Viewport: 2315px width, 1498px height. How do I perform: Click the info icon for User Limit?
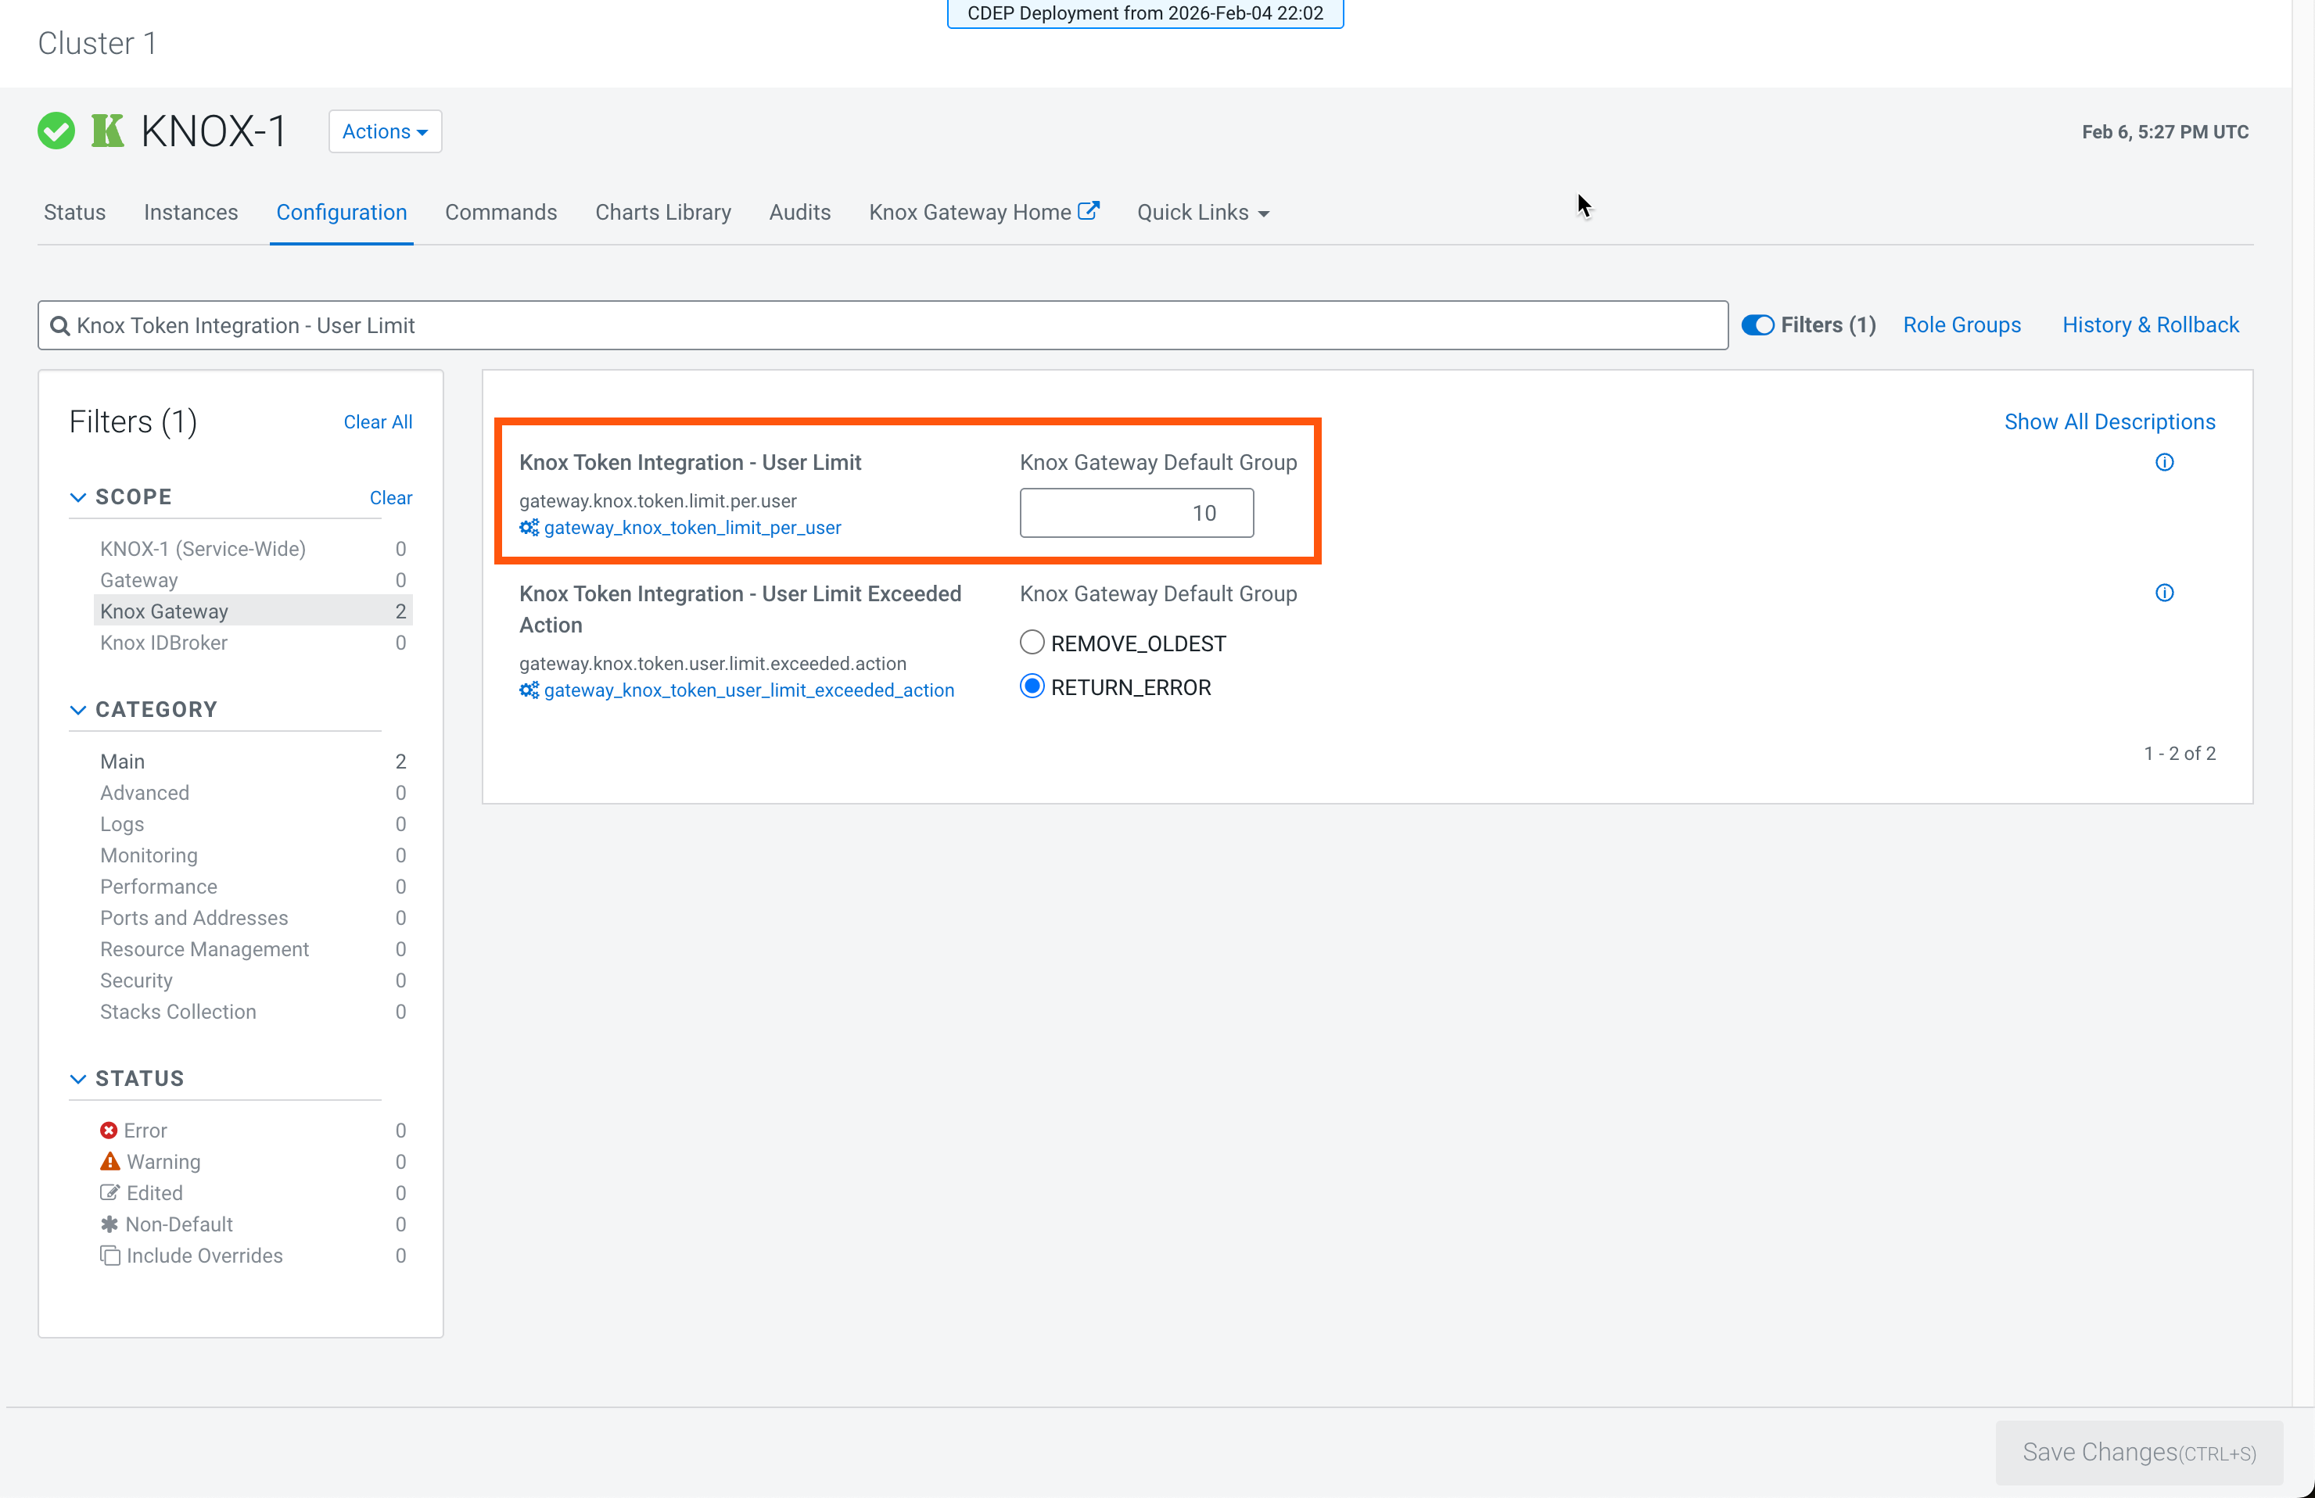[x=2164, y=463]
